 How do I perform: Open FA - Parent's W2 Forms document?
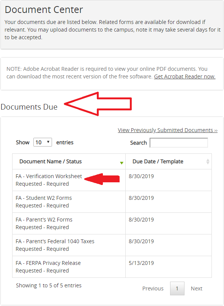(x=44, y=220)
